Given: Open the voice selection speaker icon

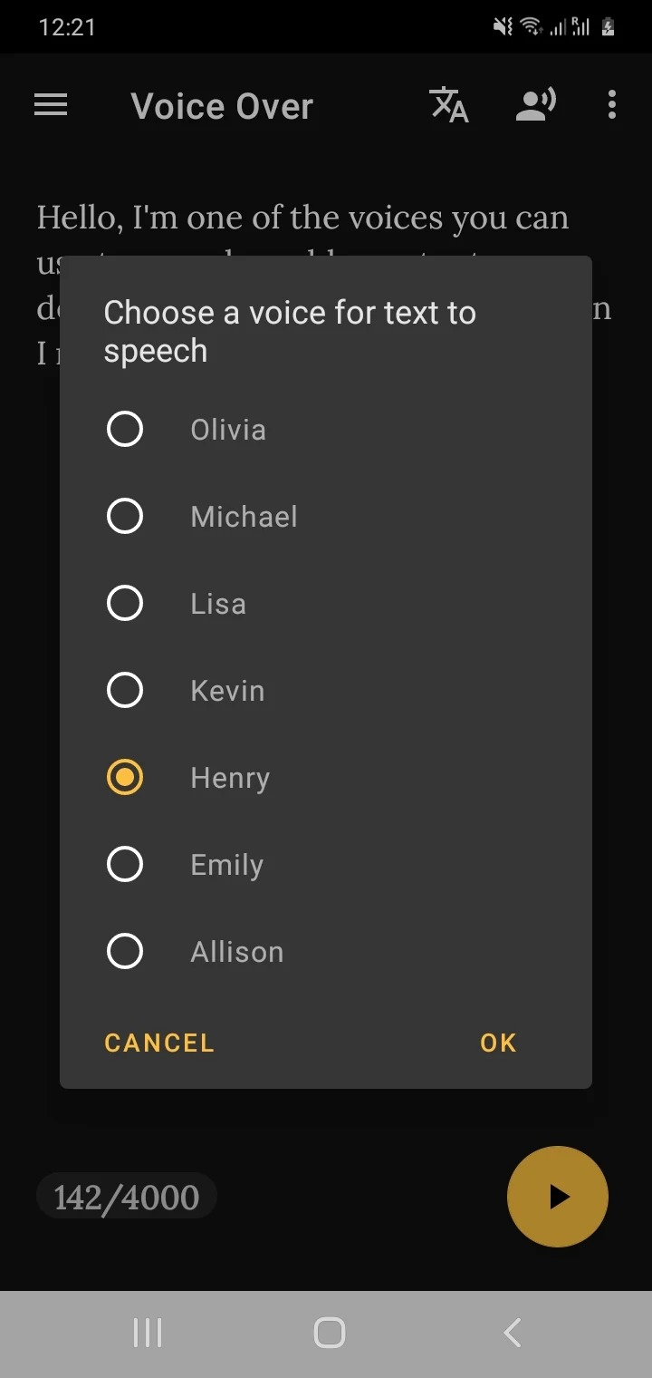Looking at the screenshot, I should pos(535,105).
